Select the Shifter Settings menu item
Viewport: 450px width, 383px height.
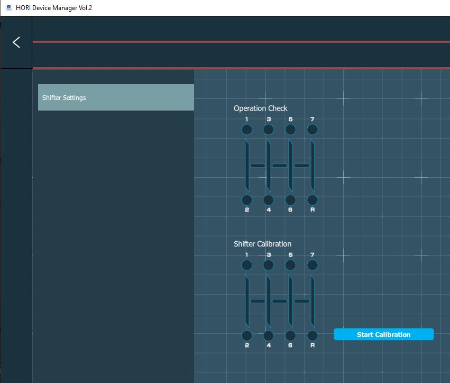[x=116, y=97]
